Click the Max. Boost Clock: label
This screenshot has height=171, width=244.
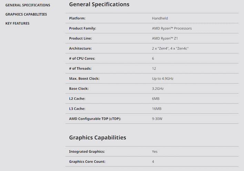point(84,79)
